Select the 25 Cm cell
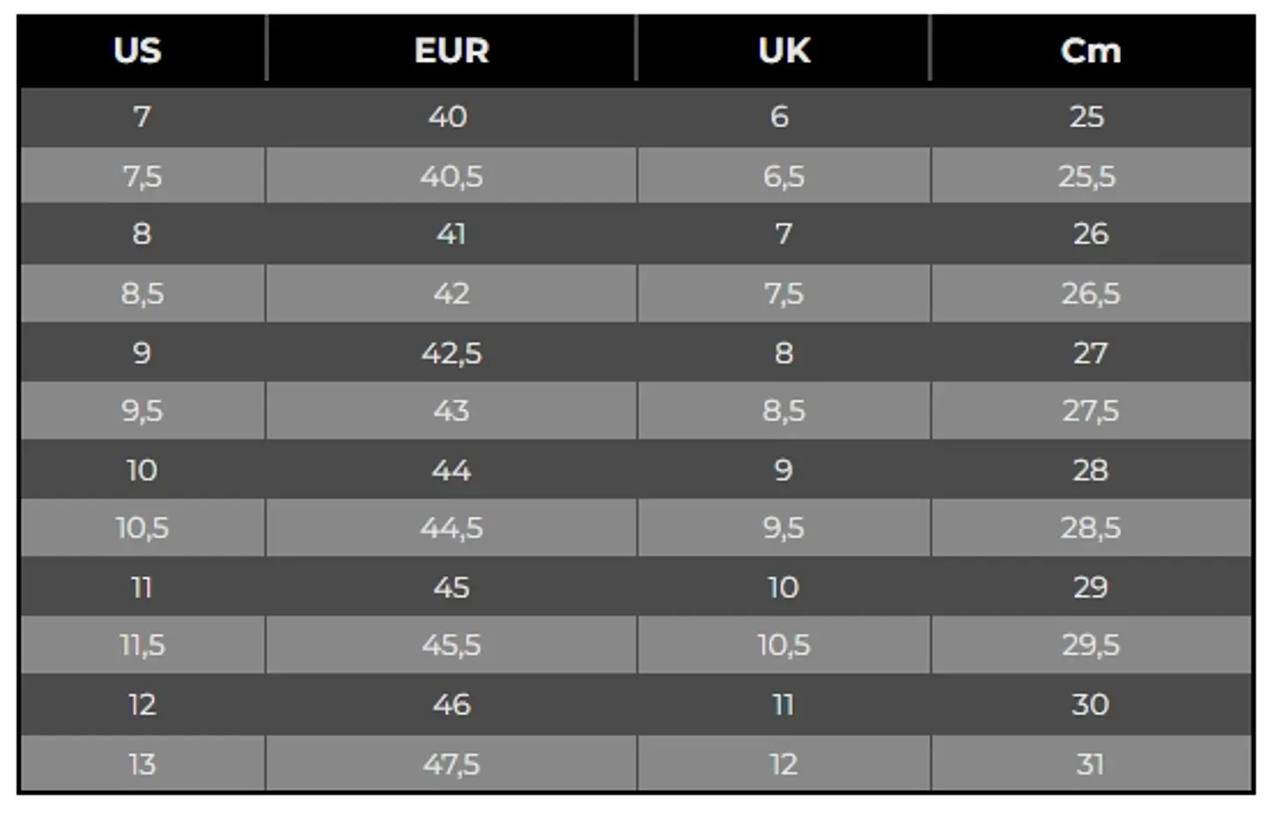The width and height of the screenshot is (1269, 813). tap(1087, 116)
